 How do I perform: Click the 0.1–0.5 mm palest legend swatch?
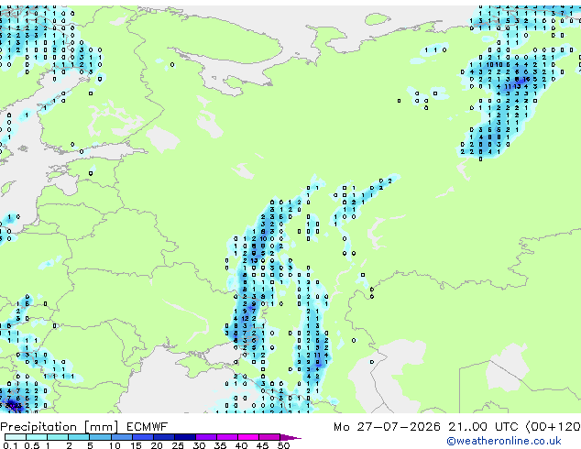pos(16,437)
